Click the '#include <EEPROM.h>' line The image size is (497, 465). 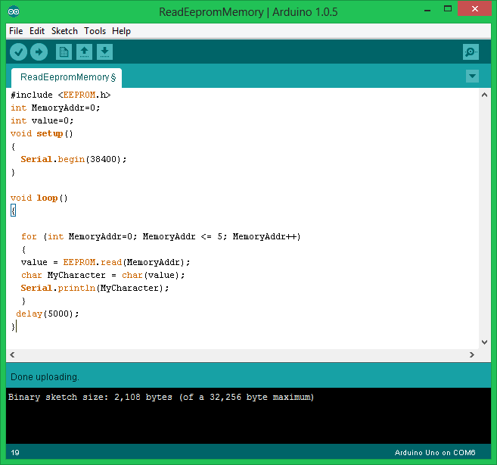[x=61, y=95]
